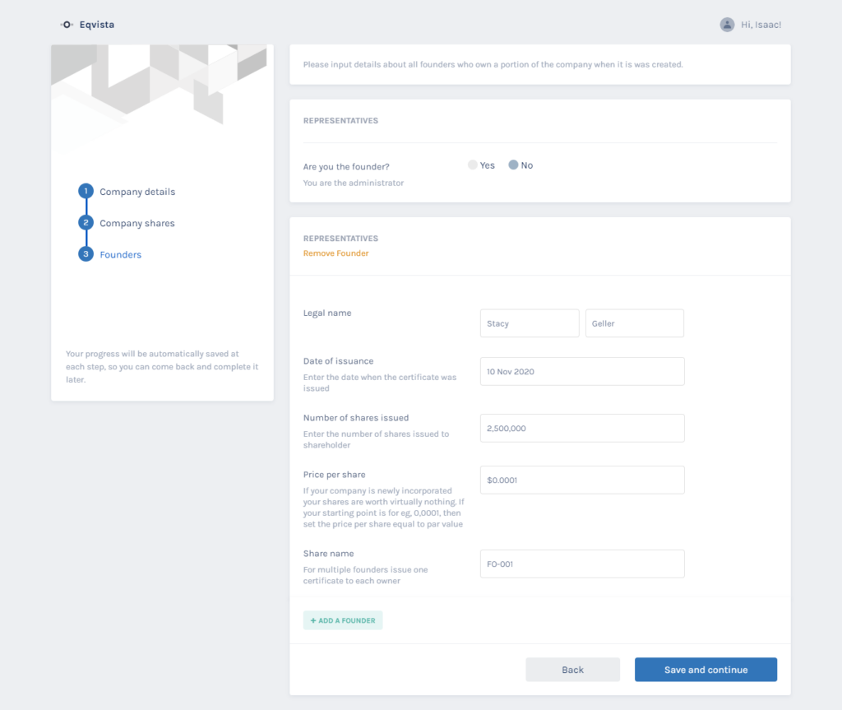Click the Add a Founder button

coord(343,620)
